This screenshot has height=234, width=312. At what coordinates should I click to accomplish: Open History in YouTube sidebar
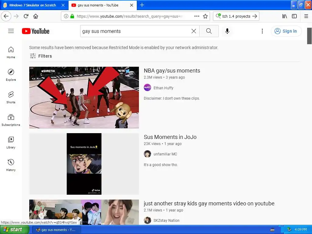click(11, 165)
